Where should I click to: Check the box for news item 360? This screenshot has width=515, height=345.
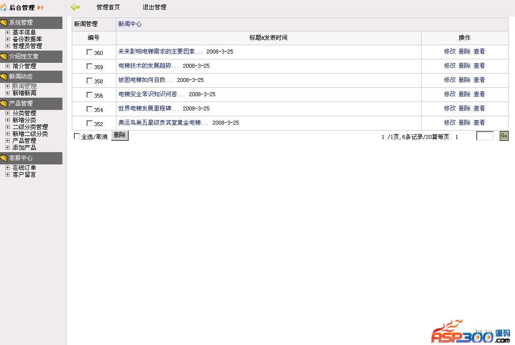(x=89, y=52)
